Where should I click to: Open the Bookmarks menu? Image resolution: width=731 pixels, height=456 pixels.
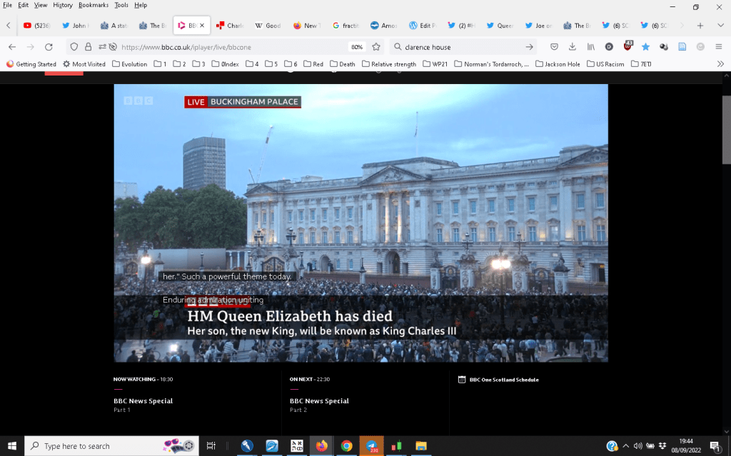click(94, 5)
